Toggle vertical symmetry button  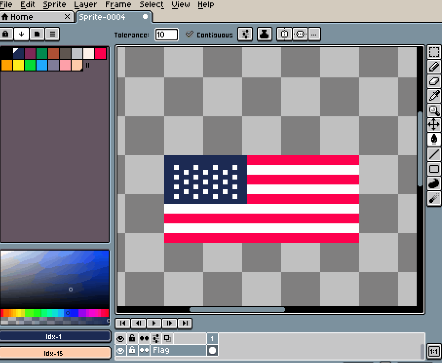300,35
